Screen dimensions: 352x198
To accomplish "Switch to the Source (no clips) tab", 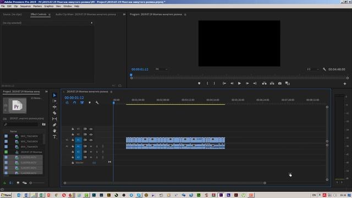I will 12,14.
